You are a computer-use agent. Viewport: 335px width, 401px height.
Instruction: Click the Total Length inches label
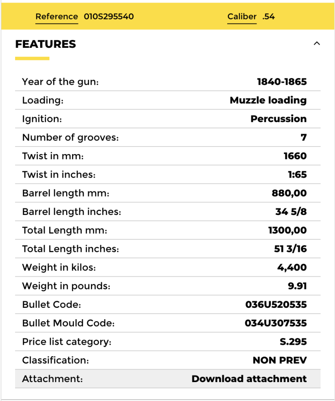coord(70,249)
